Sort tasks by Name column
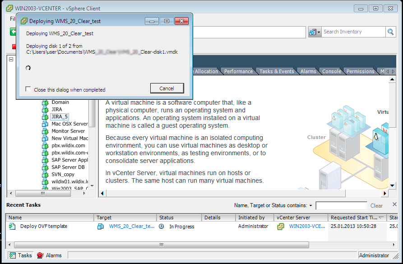403x264 pixels. (50, 218)
